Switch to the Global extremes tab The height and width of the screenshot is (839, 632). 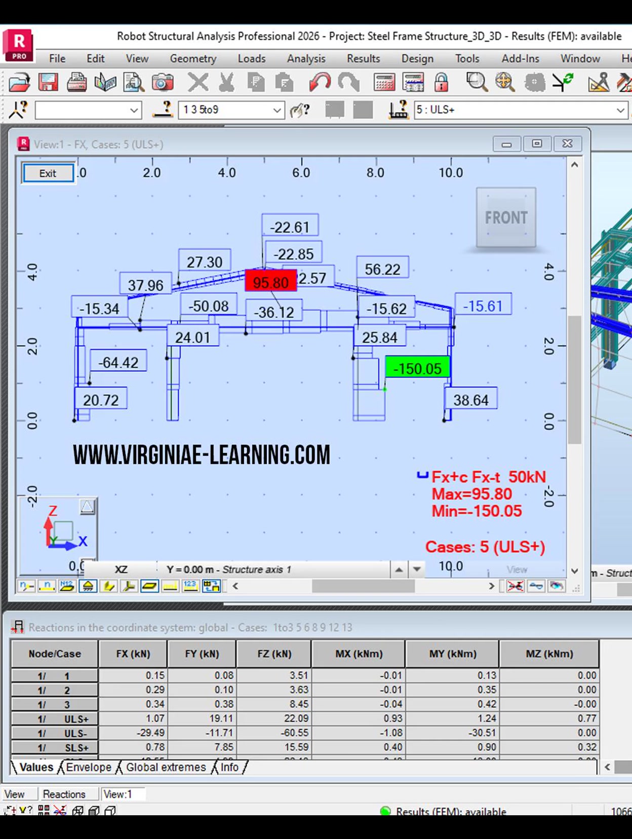click(x=166, y=767)
